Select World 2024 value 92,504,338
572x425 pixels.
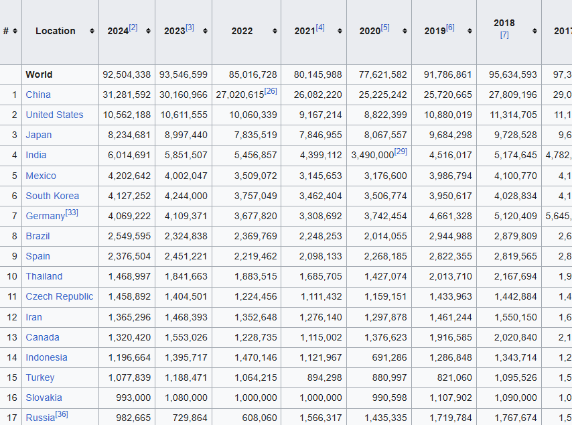click(x=127, y=75)
